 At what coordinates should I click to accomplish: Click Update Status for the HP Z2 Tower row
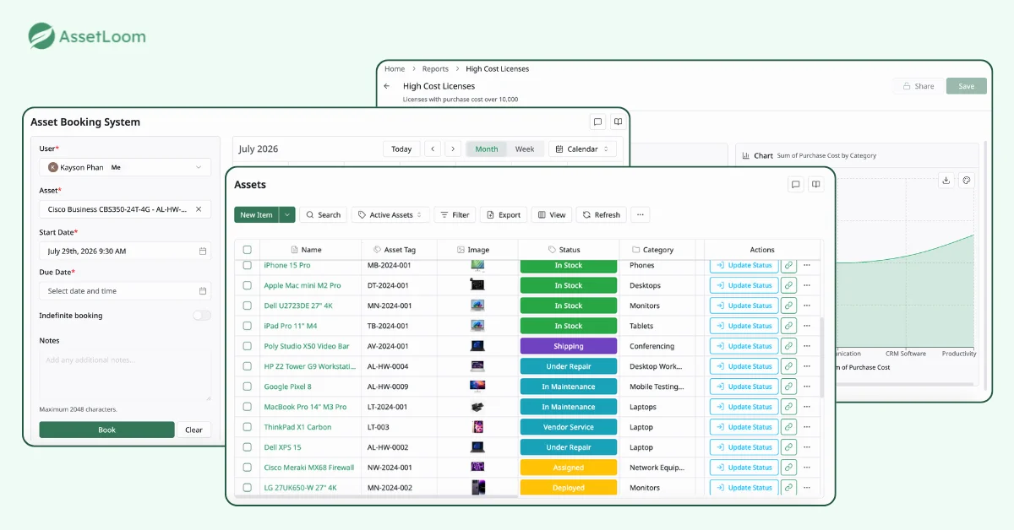pos(744,366)
